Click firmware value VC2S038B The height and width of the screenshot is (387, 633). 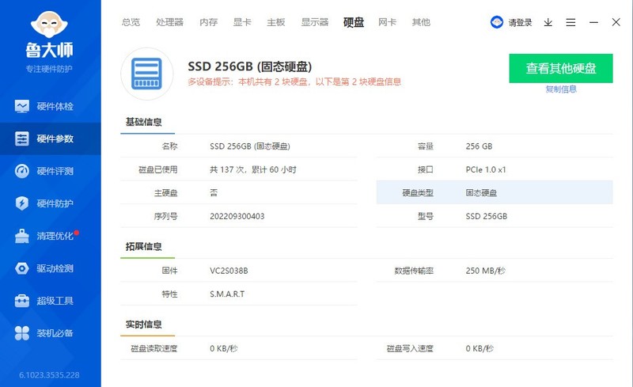pos(229,271)
